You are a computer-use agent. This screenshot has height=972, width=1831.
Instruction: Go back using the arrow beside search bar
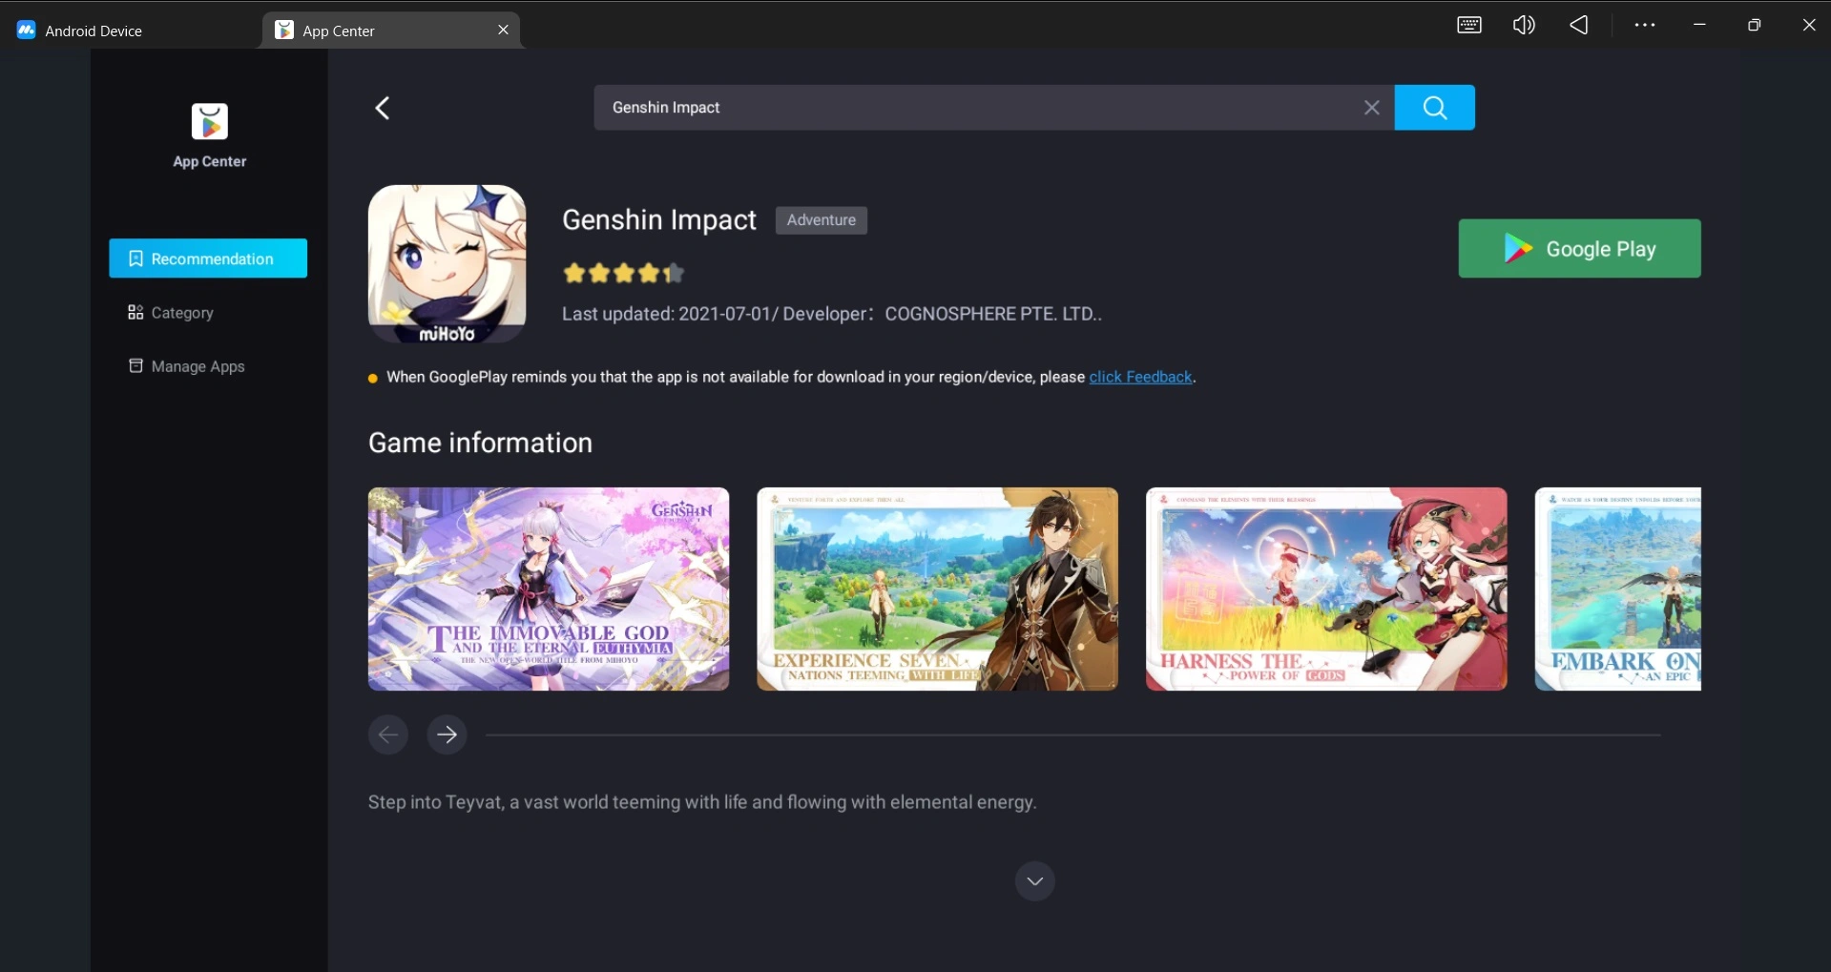coord(382,107)
